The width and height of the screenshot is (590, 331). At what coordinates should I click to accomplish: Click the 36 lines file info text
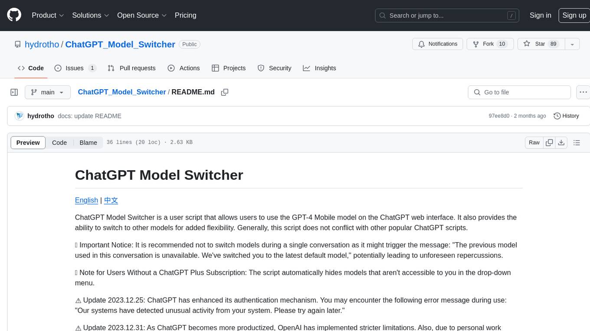[x=149, y=143]
